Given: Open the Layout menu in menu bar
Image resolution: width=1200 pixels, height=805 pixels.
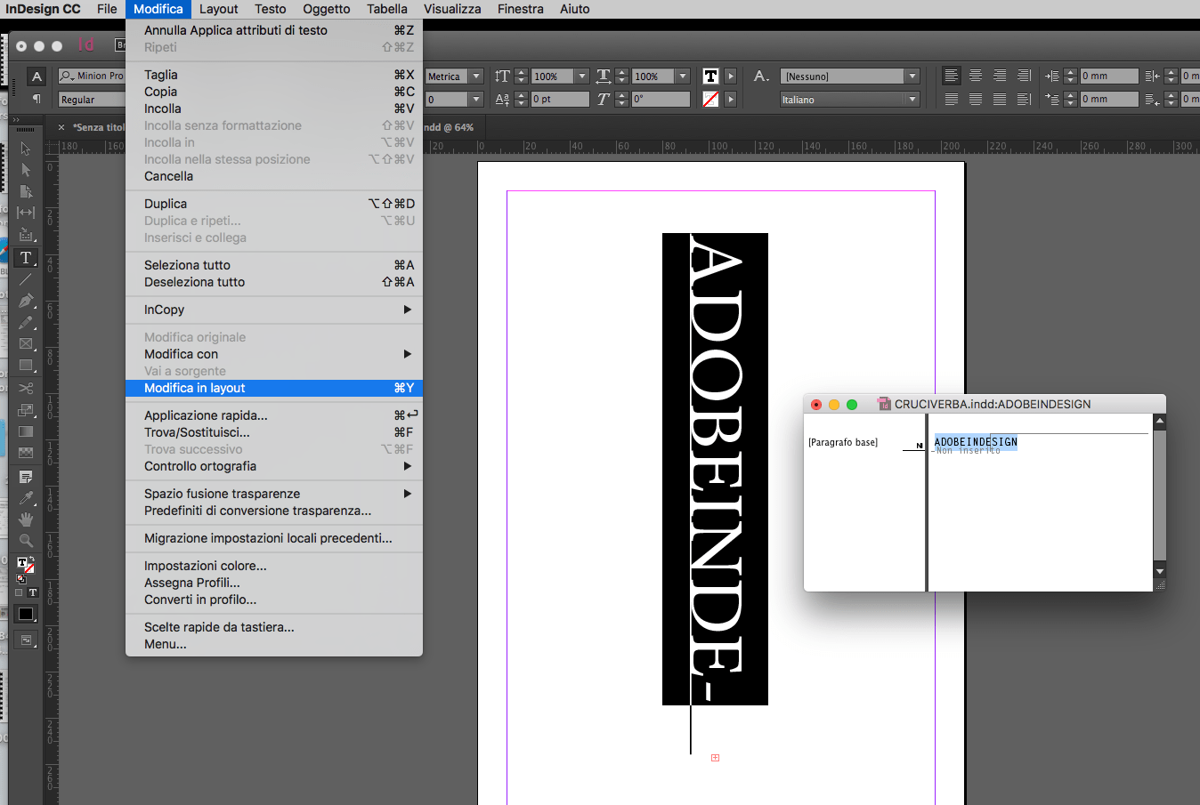Looking at the screenshot, I should click(218, 9).
